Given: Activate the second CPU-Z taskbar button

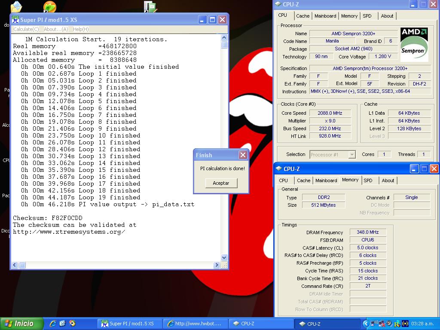Looking at the screenshot, I should [327, 324].
